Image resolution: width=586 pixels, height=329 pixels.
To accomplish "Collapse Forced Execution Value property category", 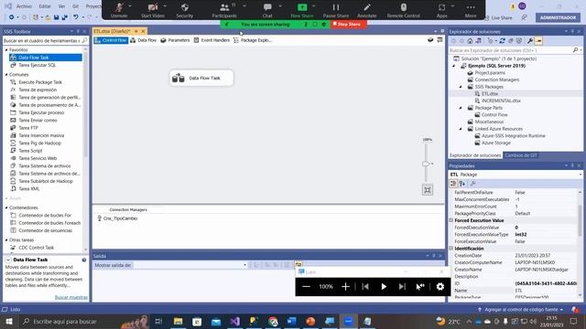I will click(451, 220).
